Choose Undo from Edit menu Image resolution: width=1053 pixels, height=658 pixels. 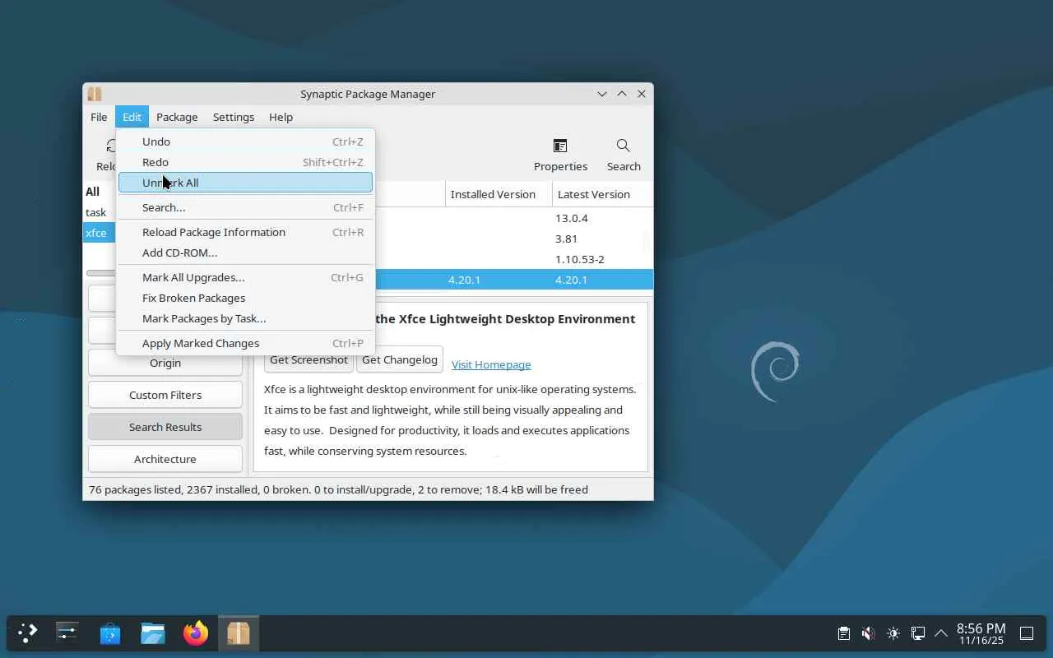245,141
